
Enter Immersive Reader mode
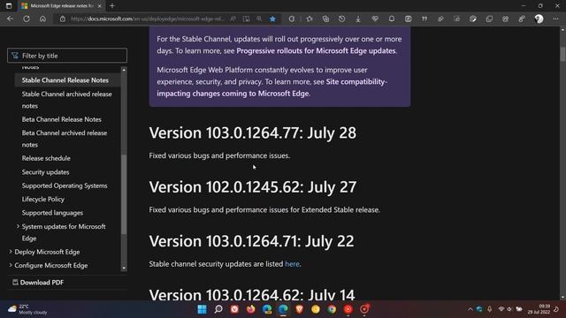coord(246,19)
